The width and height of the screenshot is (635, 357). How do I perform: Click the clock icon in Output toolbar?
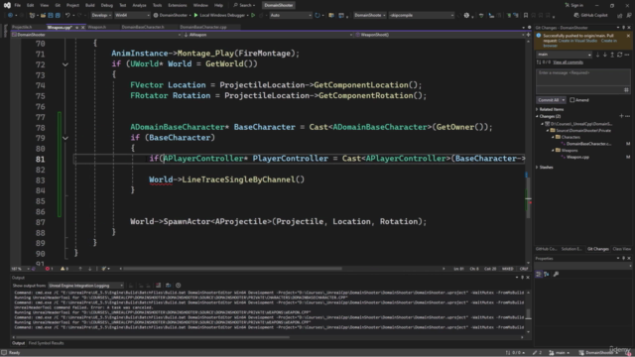[x=179, y=286]
